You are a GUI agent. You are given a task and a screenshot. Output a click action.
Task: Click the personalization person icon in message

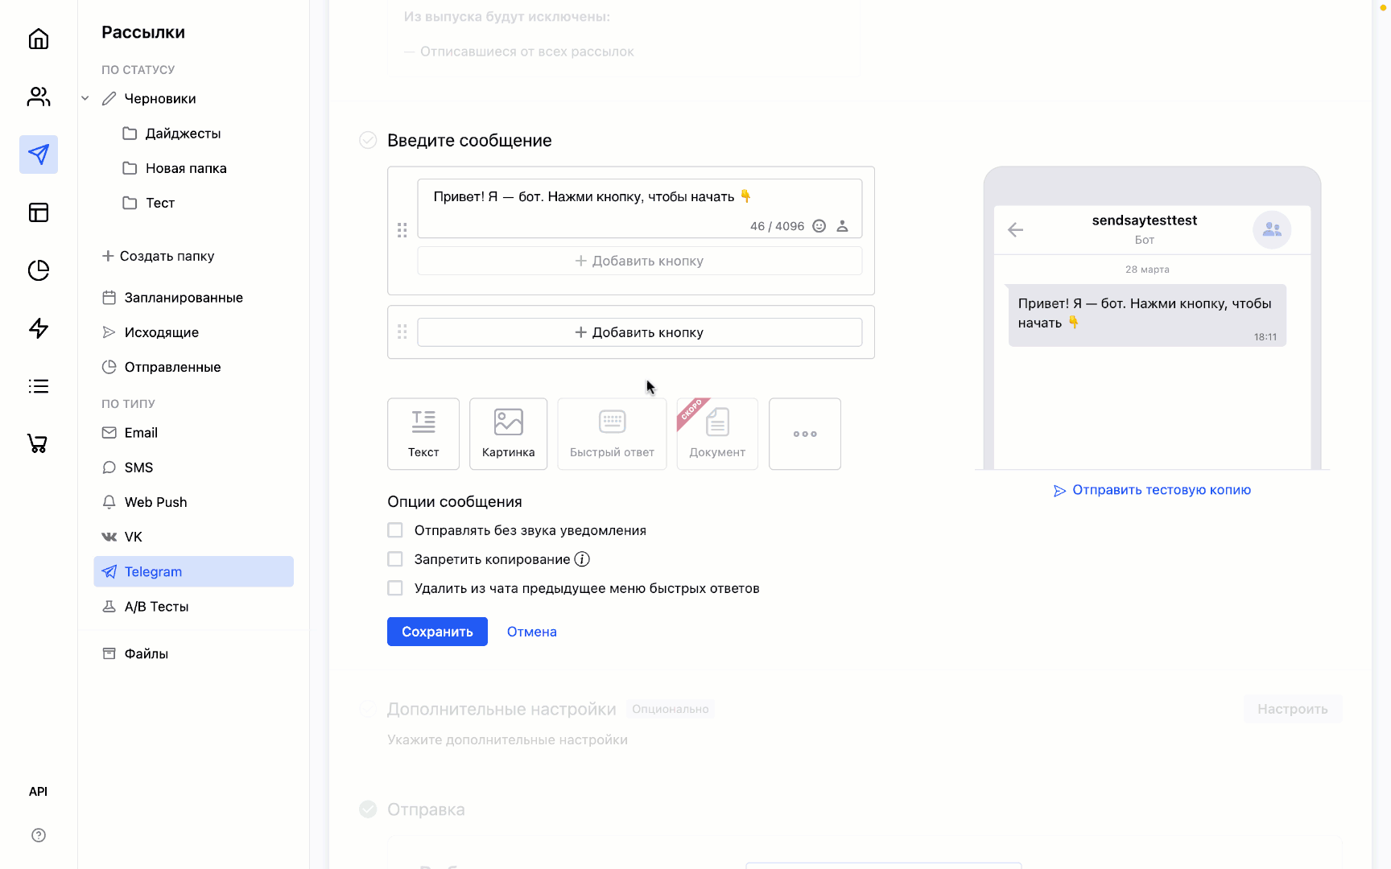click(842, 226)
